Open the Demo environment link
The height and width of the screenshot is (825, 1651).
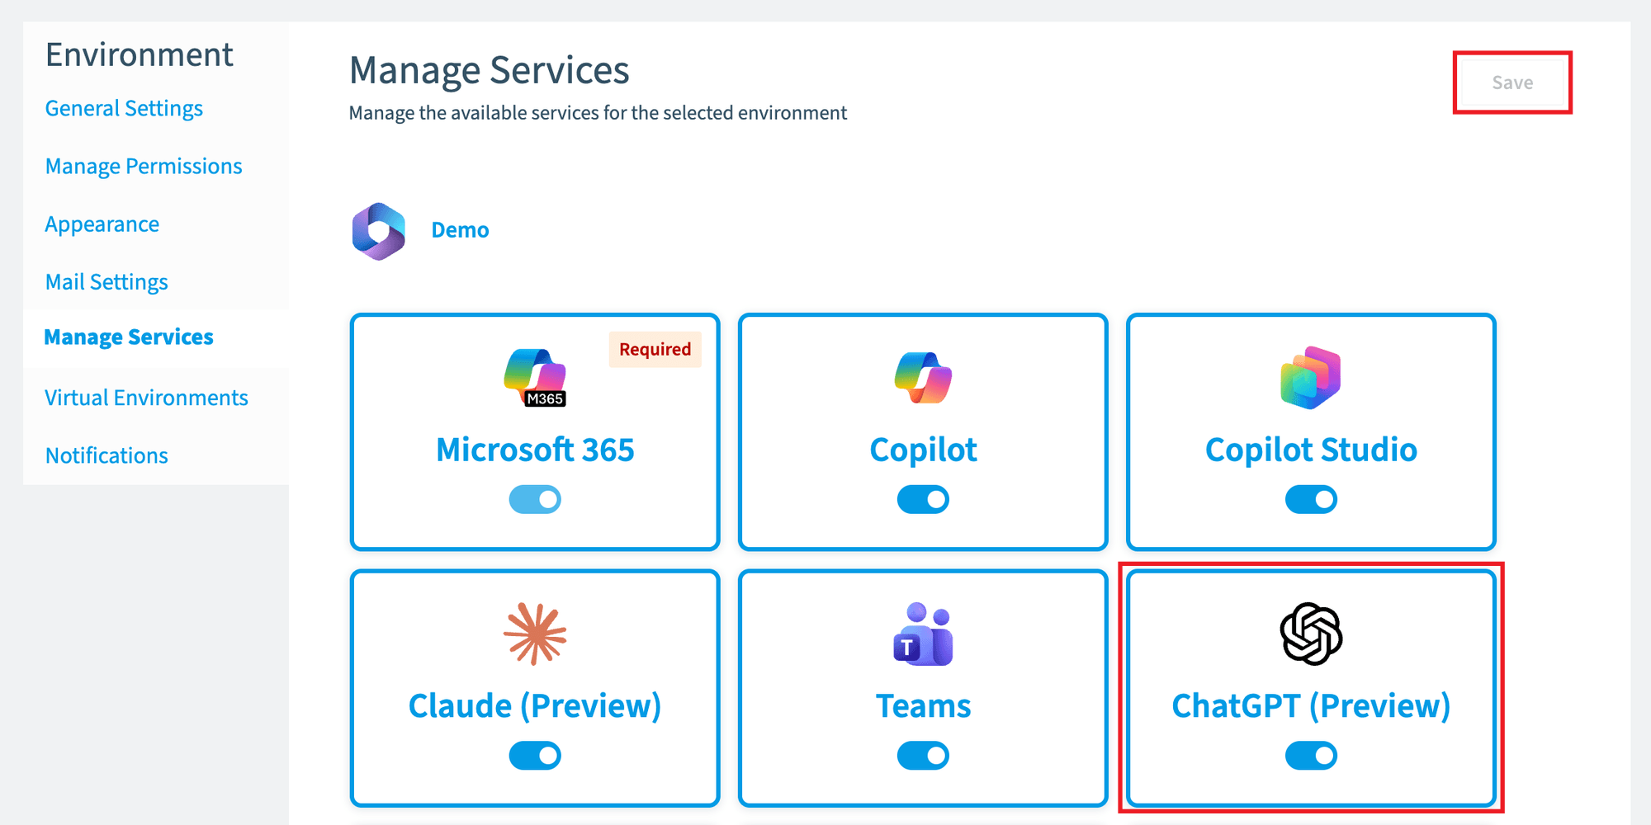pos(460,230)
